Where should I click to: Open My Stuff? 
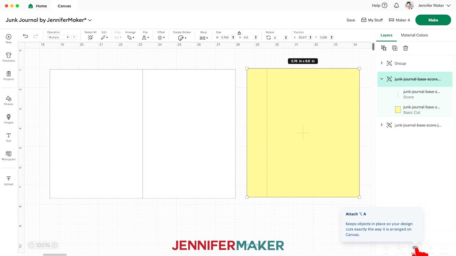tap(372, 20)
